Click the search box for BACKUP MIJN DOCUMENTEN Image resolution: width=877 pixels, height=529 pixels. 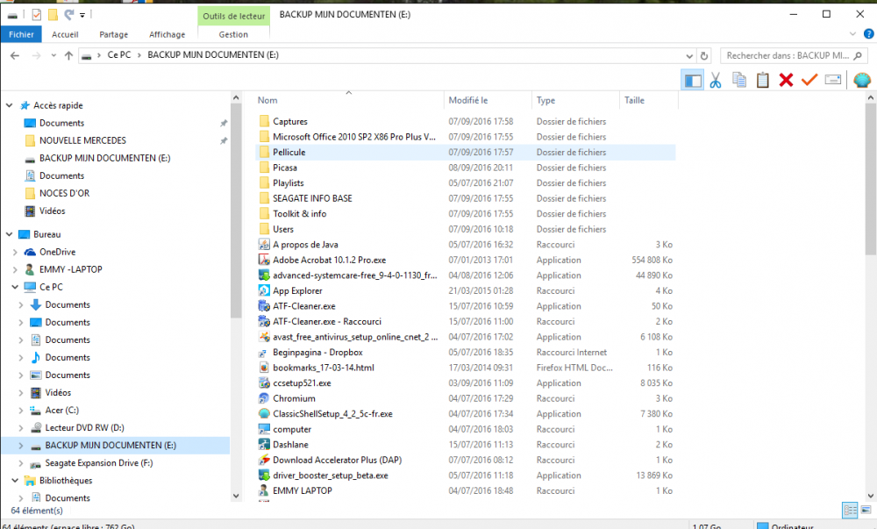tap(786, 55)
